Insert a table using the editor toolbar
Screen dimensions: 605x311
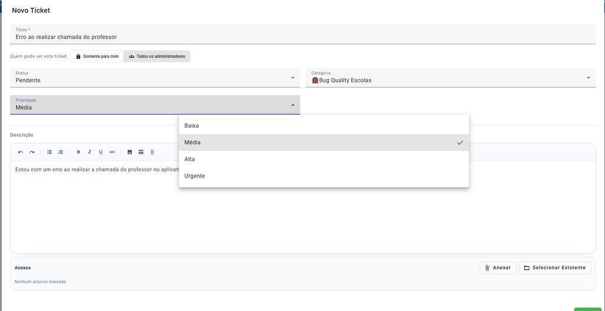[x=141, y=152]
